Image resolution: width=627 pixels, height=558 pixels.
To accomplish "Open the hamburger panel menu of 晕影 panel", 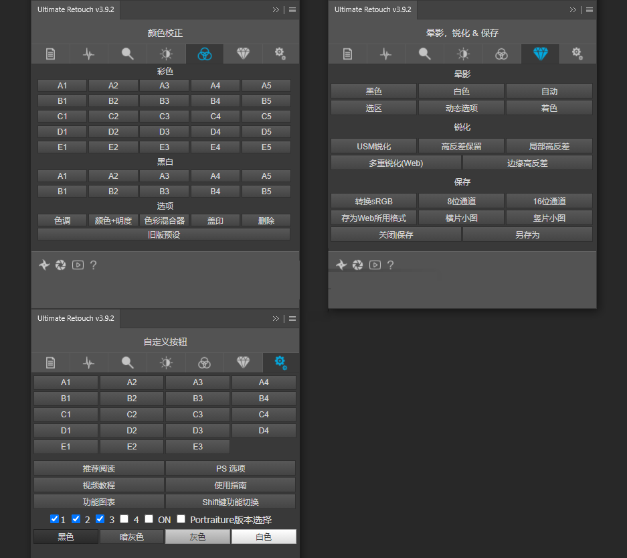I will click(590, 10).
